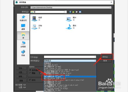Image resolution: width=128 pixels, height=92 pixels.
Task: Go back to the last visited folder
Action: tap(70, 12)
